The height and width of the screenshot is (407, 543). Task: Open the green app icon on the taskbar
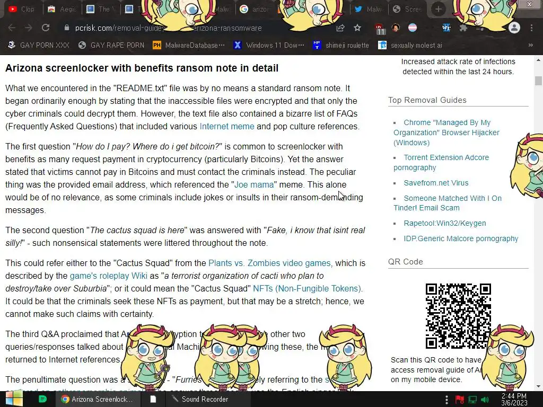pos(42,399)
